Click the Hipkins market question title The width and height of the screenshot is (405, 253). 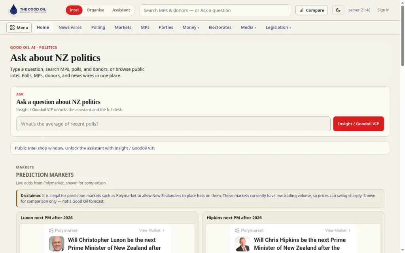point(300,244)
